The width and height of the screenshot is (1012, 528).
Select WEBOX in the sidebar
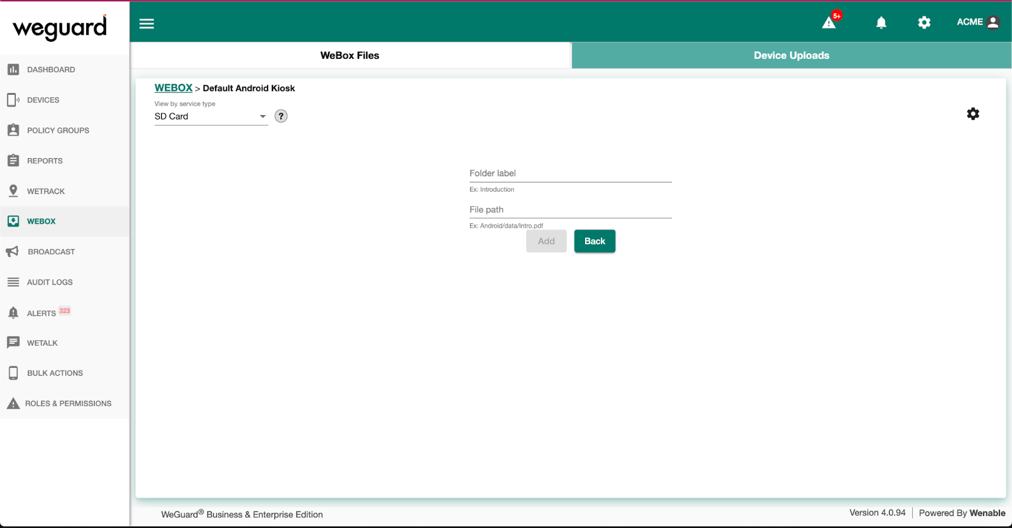(65, 221)
